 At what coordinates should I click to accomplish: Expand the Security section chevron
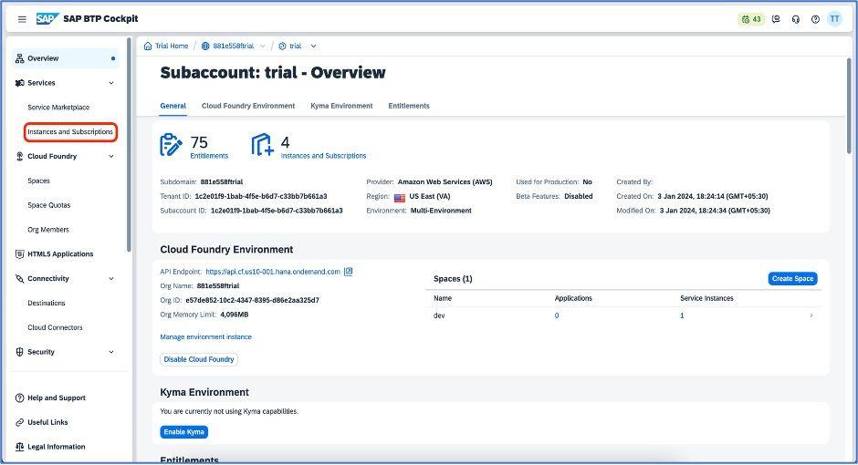tap(111, 352)
